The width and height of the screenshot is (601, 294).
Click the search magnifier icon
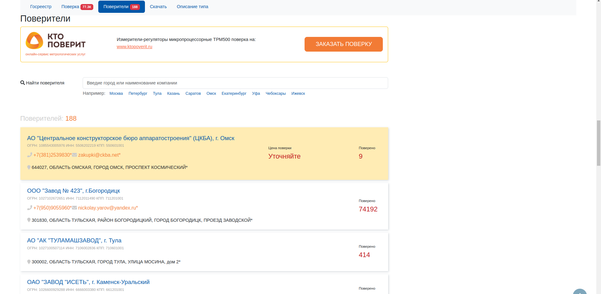(x=23, y=83)
